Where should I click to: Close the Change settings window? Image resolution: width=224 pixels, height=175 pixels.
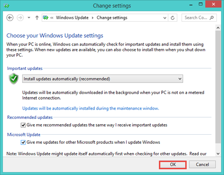pyautogui.click(x=213, y=4)
